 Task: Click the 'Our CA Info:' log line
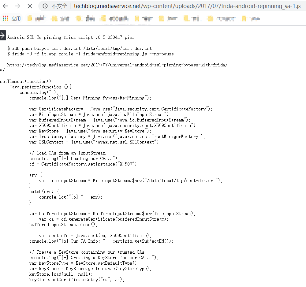tap(101, 241)
